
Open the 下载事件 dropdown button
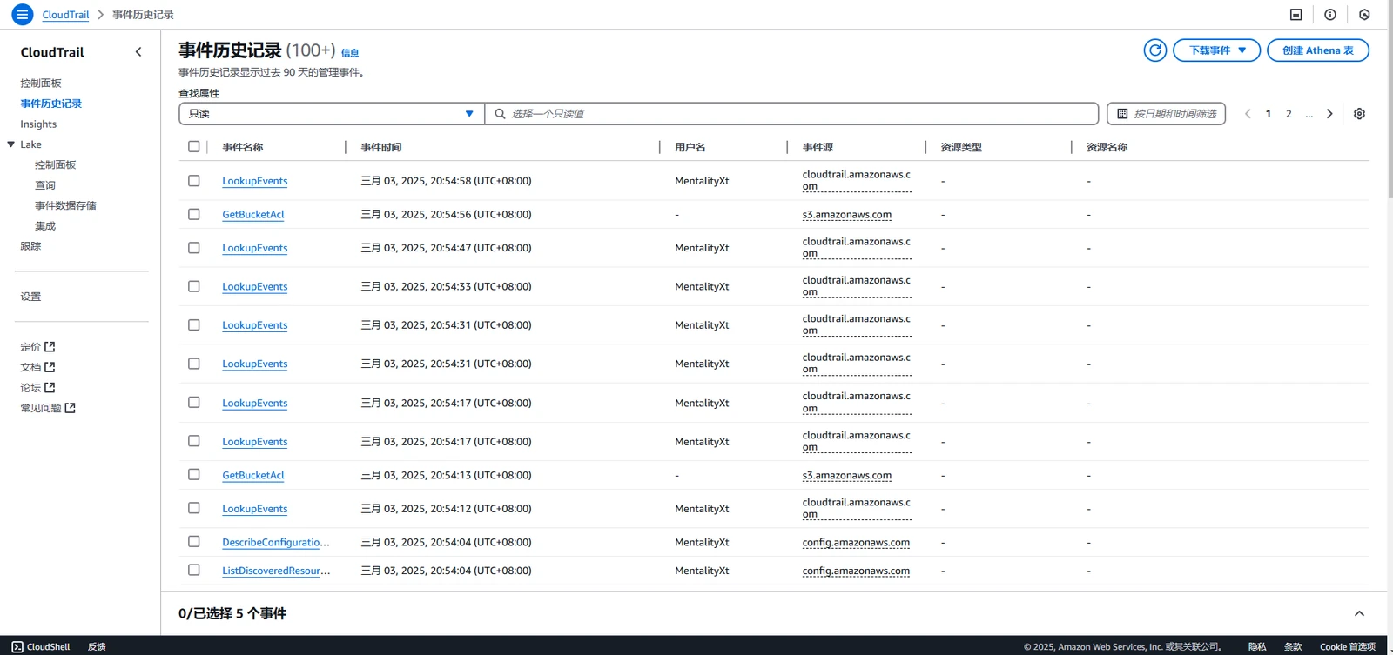(1216, 50)
